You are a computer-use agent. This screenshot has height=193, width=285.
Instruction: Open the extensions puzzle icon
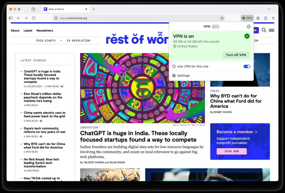pos(266,18)
